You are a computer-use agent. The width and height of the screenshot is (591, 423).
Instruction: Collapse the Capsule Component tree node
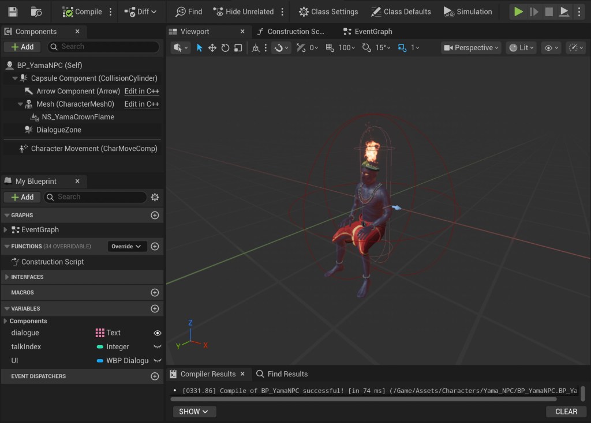[15, 78]
